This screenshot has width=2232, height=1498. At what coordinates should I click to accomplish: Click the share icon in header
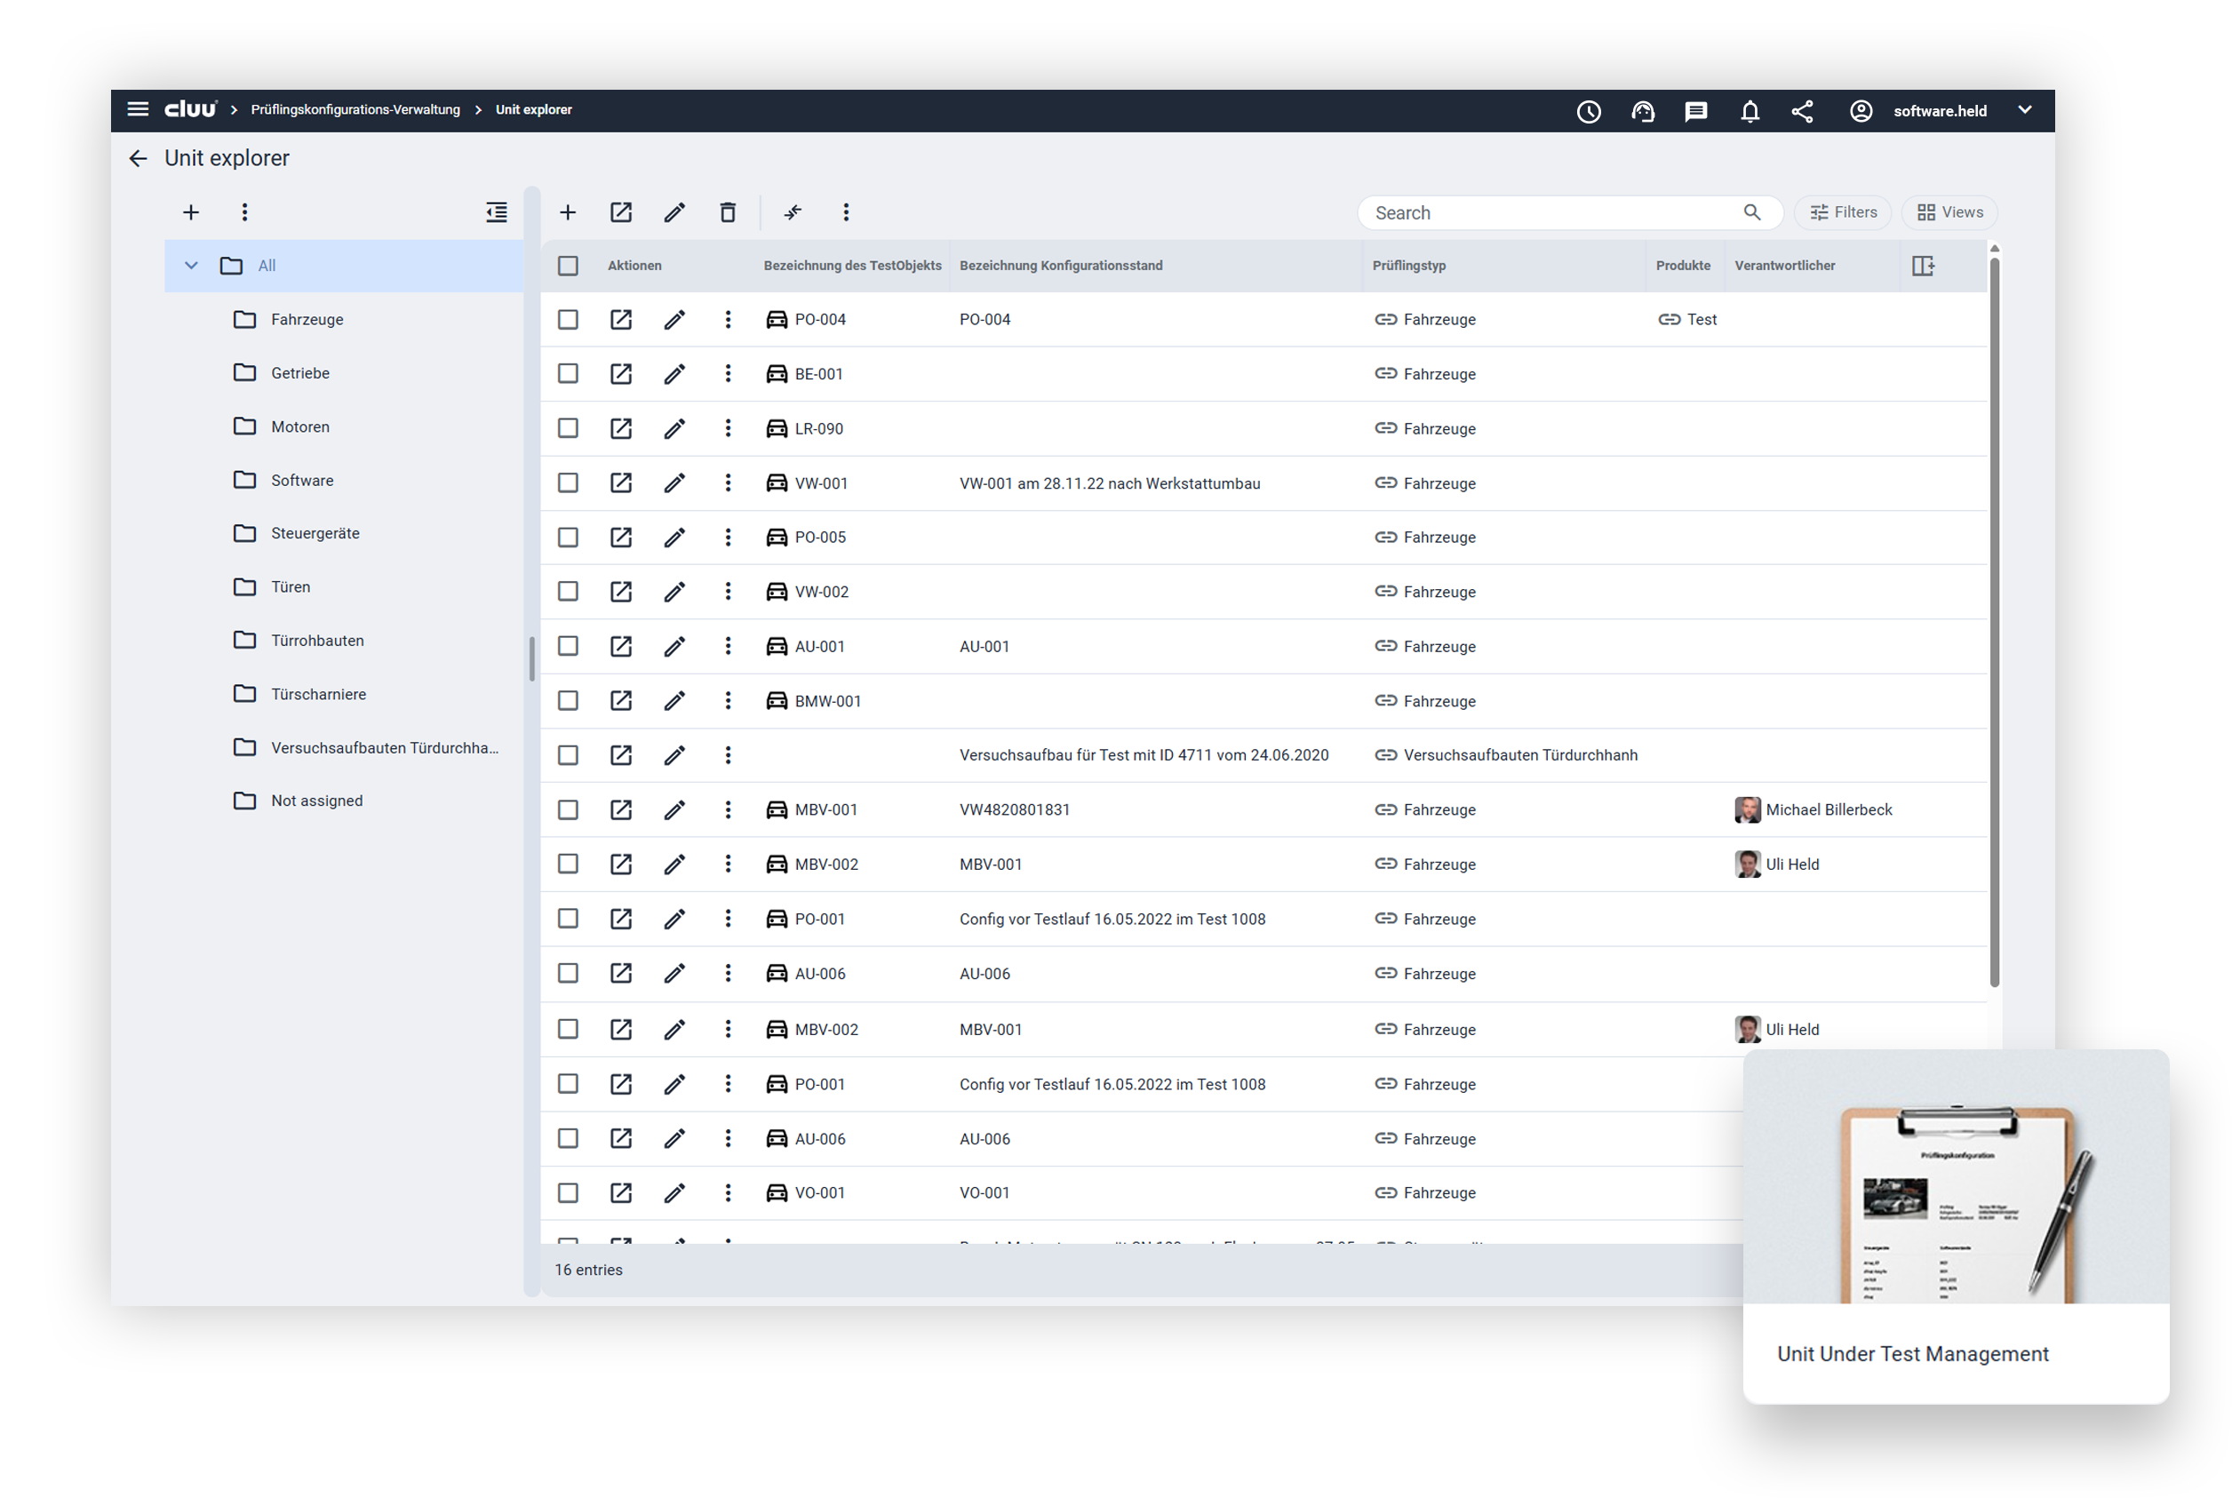pos(1801,111)
